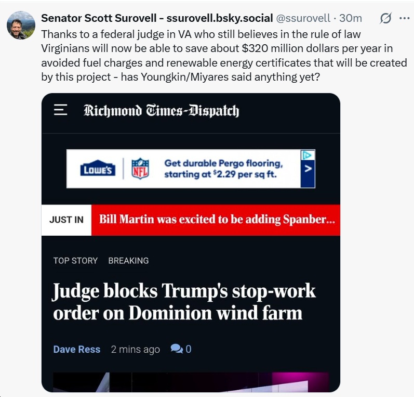This screenshot has height=397, width=414.
Task: Click the 30m post timestamp
Action: (x=351, y=18)
